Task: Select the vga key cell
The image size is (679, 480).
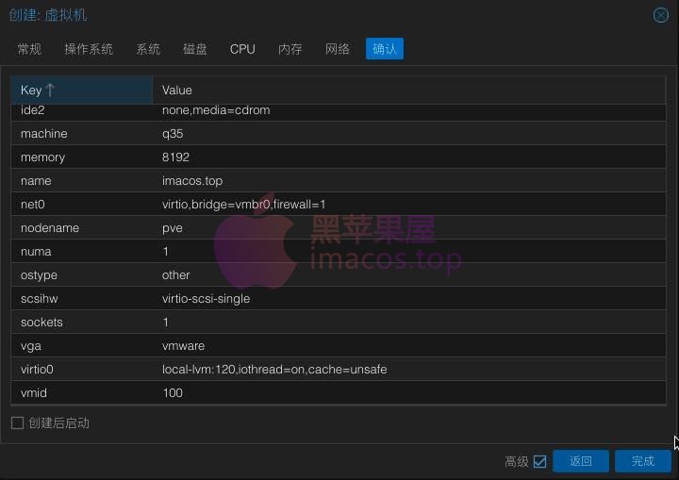Action: tap(82, 346)
